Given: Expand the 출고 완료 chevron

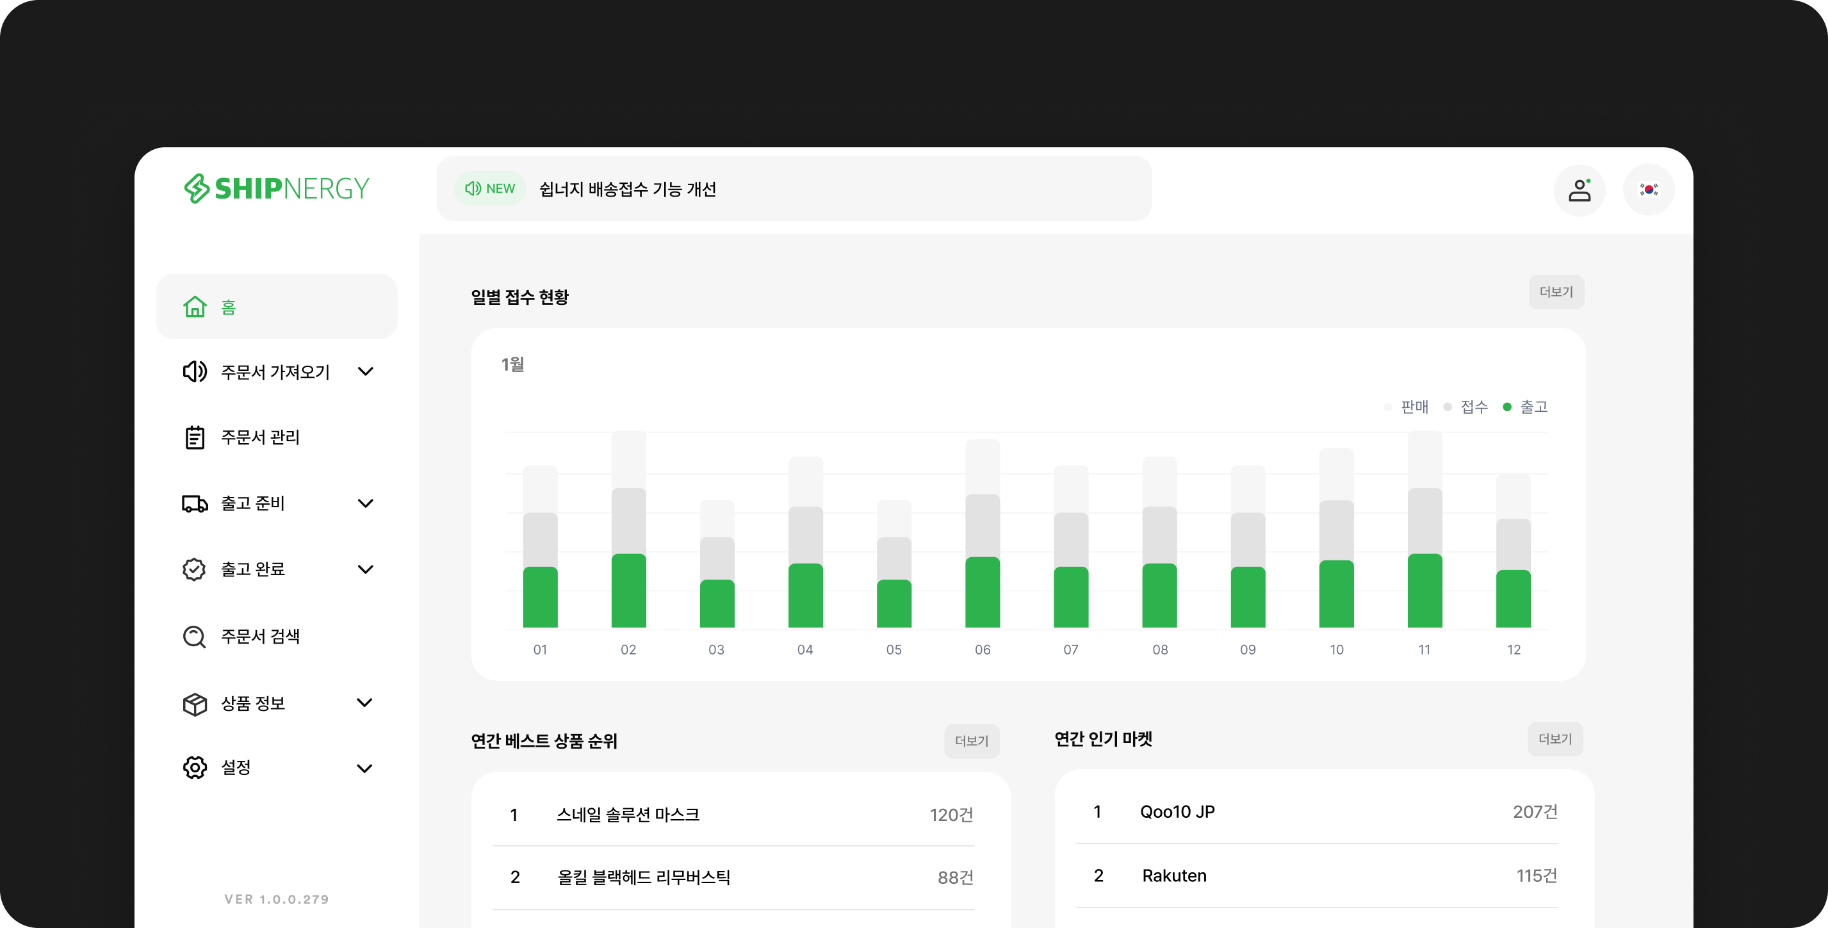Looking at the screenshot, I should coord(366,569).
